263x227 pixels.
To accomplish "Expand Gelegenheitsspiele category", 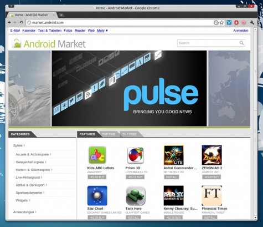I will coord(31,162).
